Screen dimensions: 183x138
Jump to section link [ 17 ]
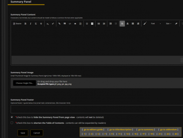pyautogui.click(x=143, y=134)
